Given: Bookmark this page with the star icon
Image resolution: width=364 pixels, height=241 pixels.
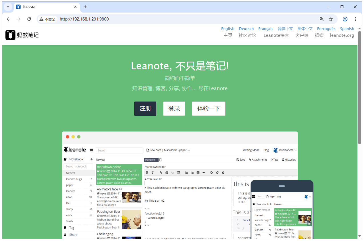Looking at the screenshot, I should tap(331, 19).
